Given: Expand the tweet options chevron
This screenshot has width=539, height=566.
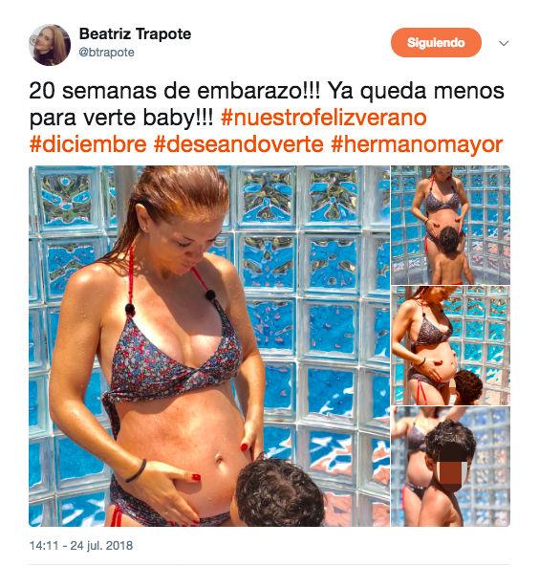Looking at the screenshot, I should tap(504, 43).
